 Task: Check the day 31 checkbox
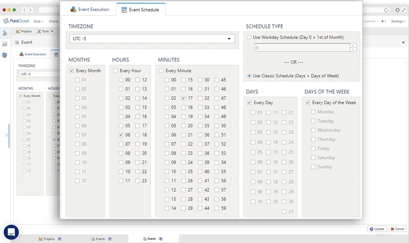click(x=284, y=212)
